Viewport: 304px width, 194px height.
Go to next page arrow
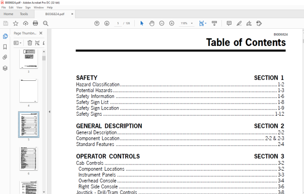click(107, 23)
